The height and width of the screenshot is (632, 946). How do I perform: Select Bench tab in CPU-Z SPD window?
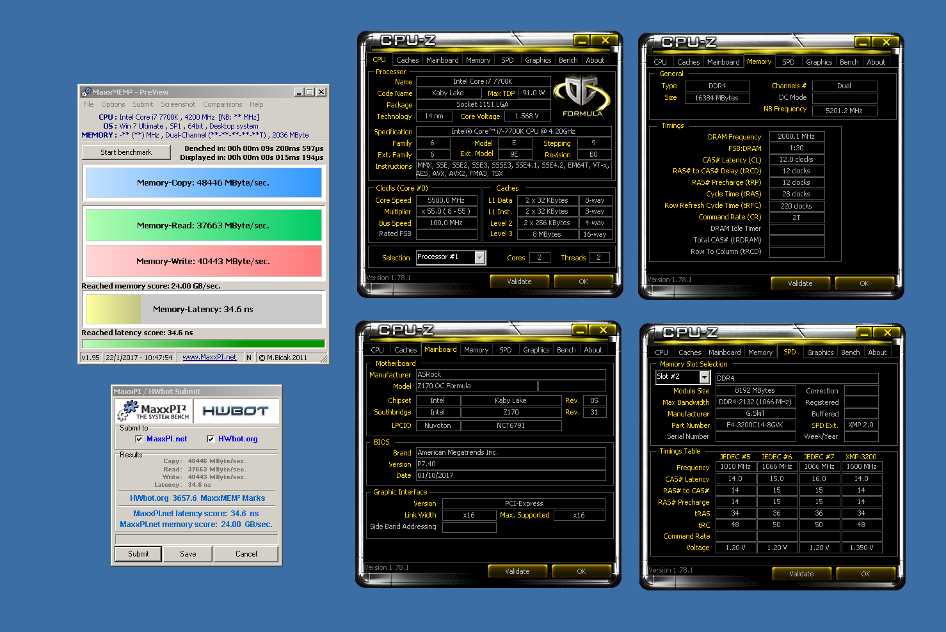coord(851,352)
